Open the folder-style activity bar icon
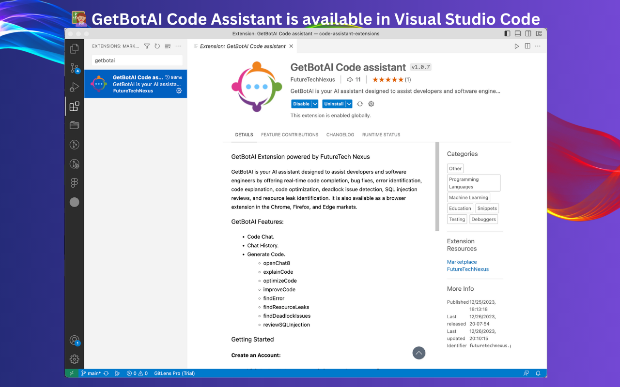 [74, 125]
